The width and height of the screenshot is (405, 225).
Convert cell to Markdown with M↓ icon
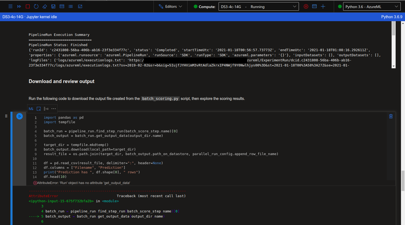pyautogui.click(x=31, y=109)
